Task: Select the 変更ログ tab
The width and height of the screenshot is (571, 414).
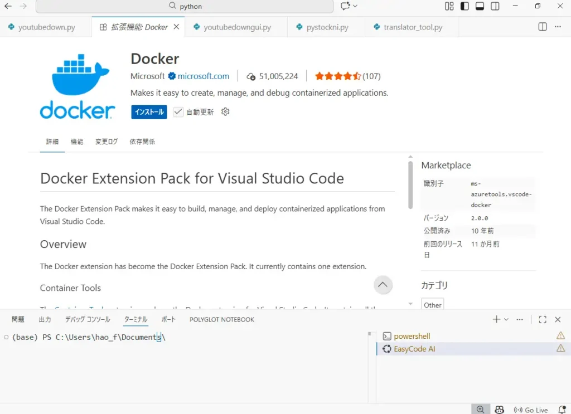Action: point(107,142)
